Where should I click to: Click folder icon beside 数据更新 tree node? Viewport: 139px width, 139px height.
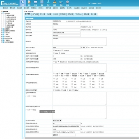(3, 29)
